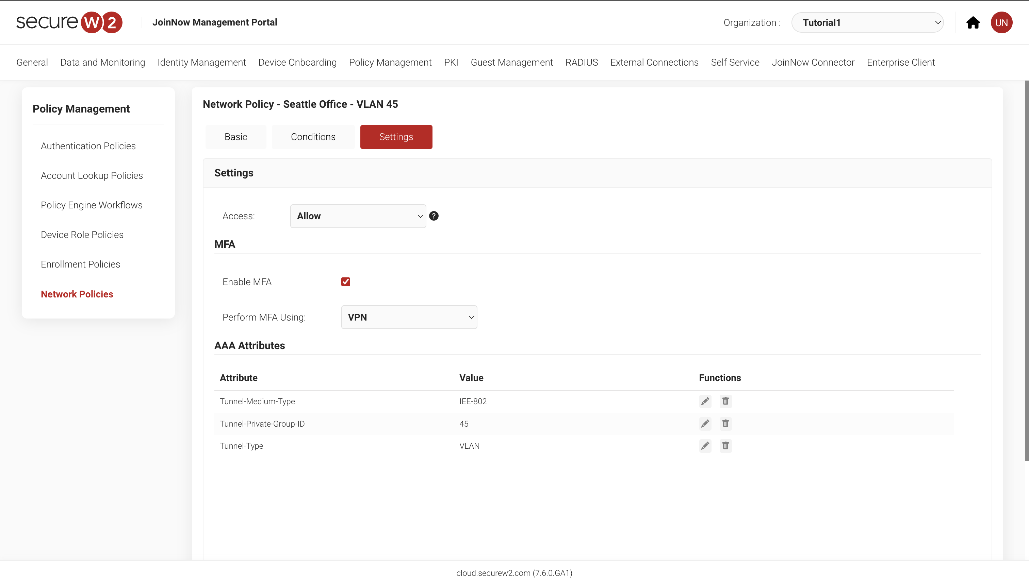Open Policy Engine Workflows from the sidebar
The image size is (1029, 584).
point(92,205)
